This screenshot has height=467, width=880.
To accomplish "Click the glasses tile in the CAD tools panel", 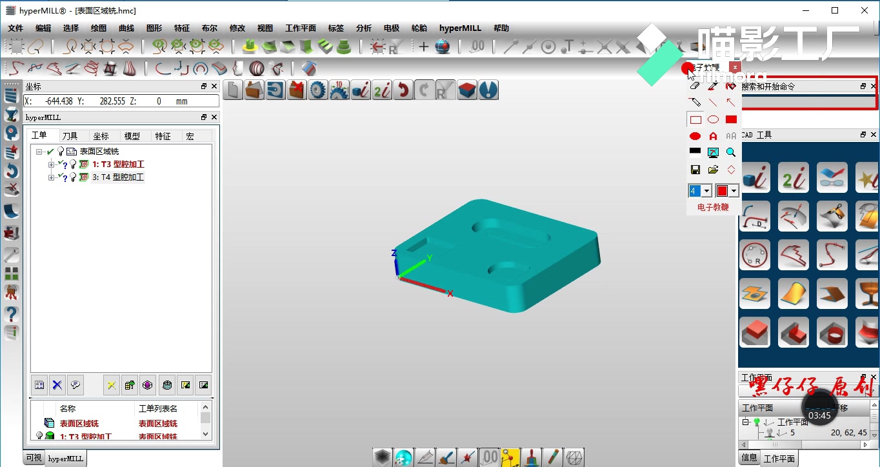I will (x=832, y=177).
